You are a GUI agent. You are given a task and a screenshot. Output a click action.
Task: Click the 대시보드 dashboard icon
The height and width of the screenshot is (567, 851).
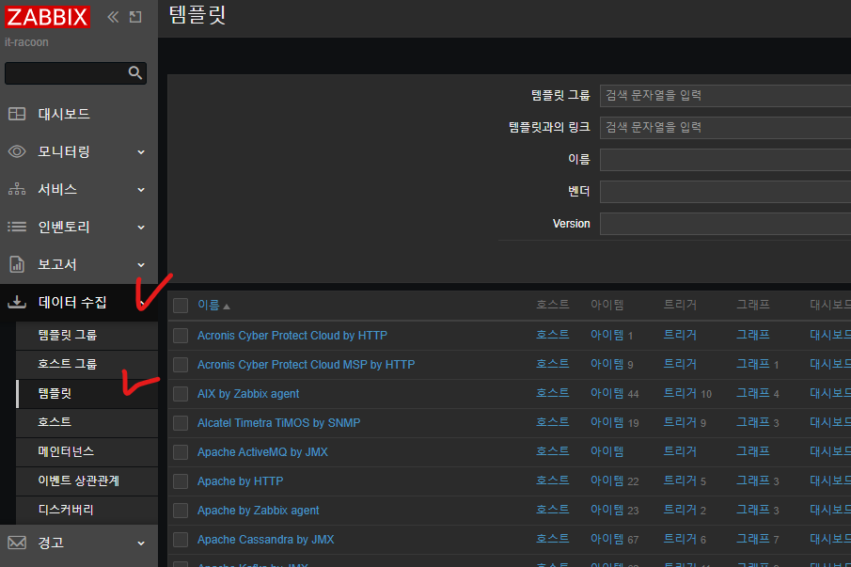point(17,114)
